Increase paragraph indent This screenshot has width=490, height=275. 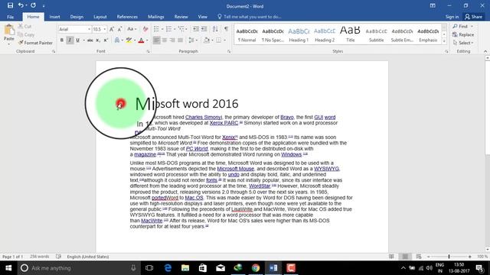[x=204, y=29]
